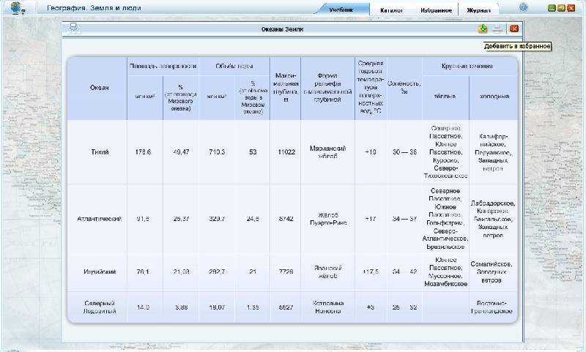Go to the Избранное tab
Screen dimensions: 586x352
pyautogui.click(x=435, y=11)
